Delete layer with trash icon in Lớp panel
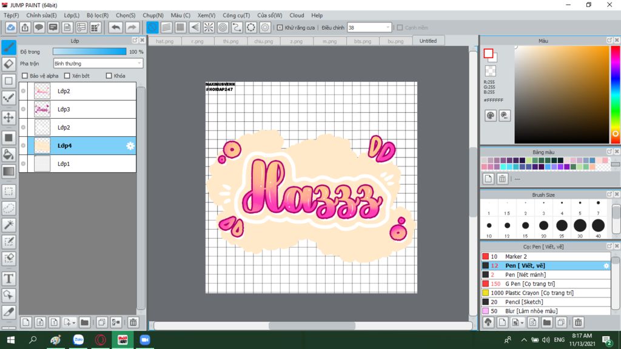 pos(133,322)
